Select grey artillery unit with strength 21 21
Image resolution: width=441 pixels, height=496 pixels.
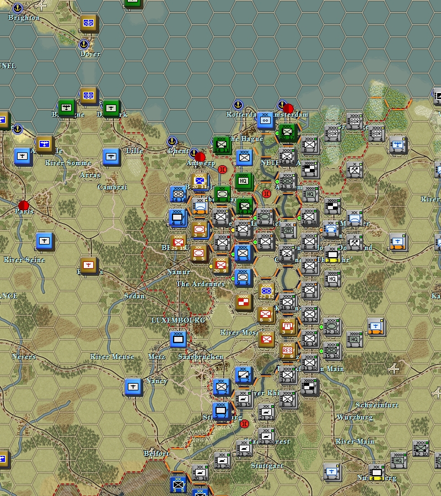coord(266,412)
